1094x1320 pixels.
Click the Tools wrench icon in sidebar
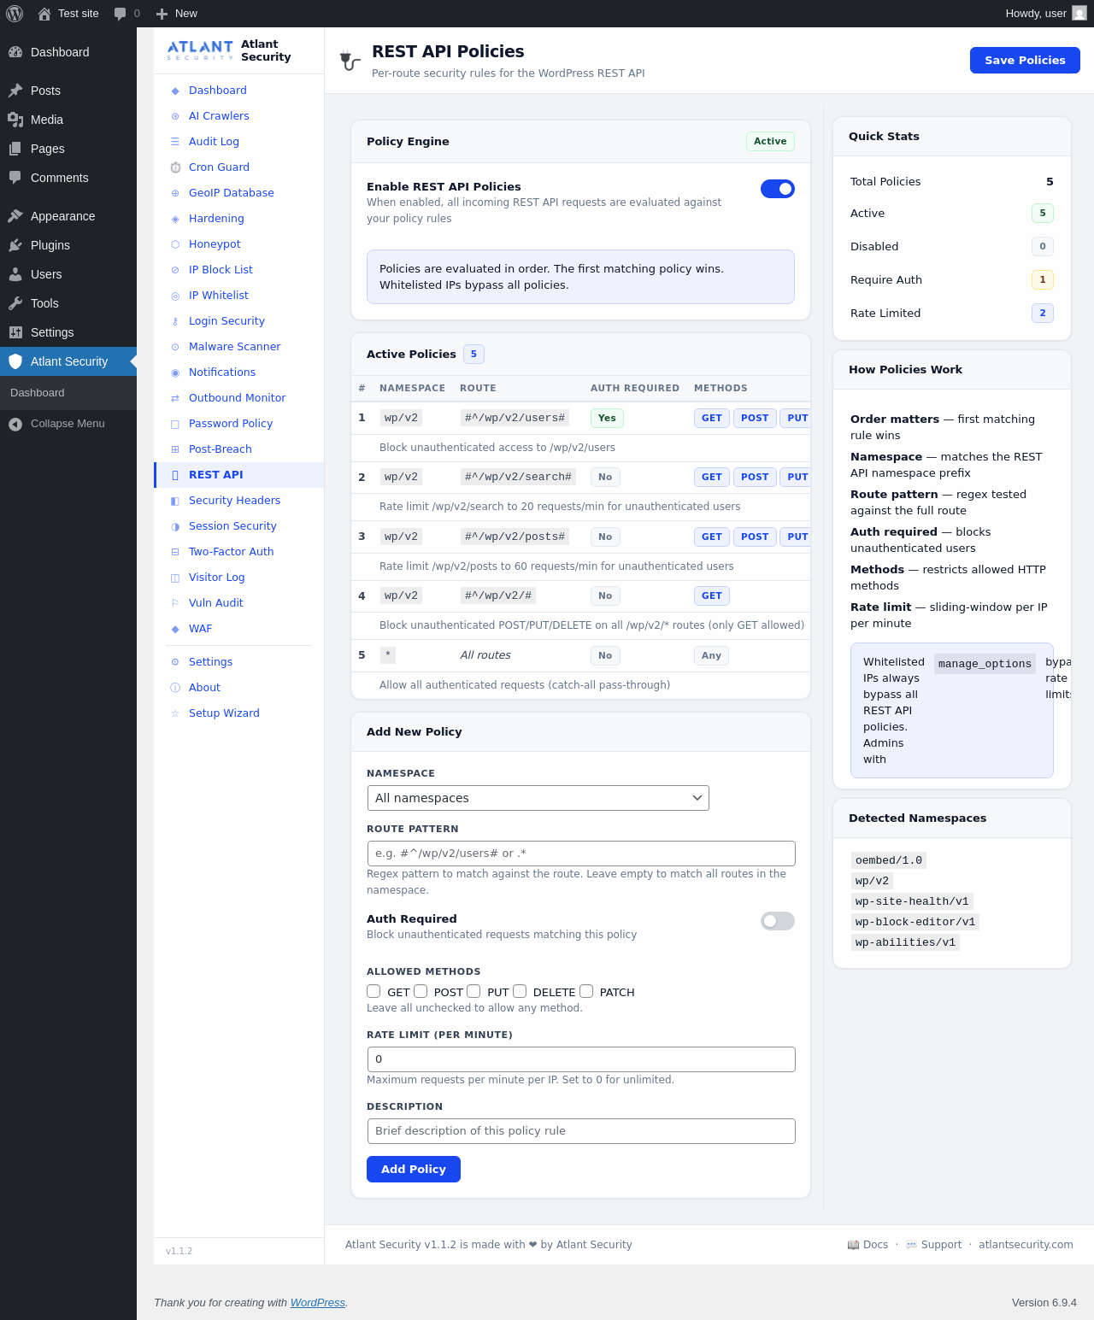tap(15, 303)
